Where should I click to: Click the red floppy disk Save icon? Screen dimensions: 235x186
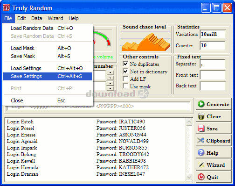tap(201, 129)
